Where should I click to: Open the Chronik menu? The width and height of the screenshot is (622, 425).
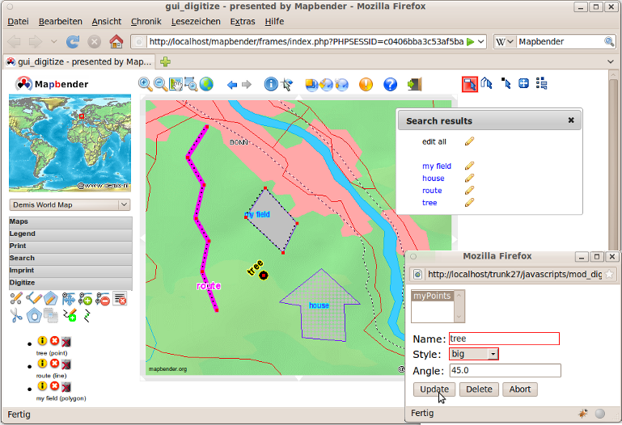tap(146, 21)
